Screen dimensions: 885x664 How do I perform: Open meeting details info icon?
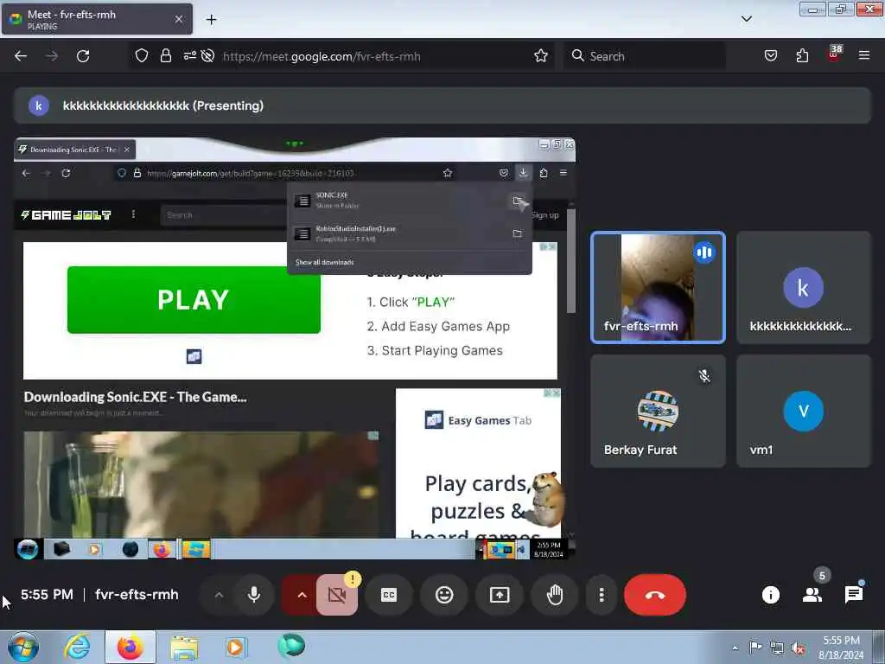[x=770, y=595]
